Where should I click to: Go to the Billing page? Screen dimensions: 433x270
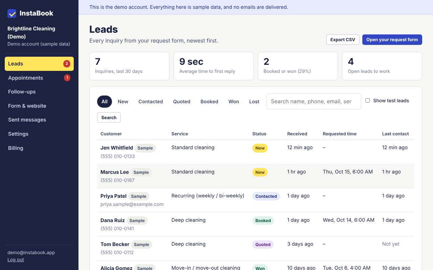(x=39, y=148)
